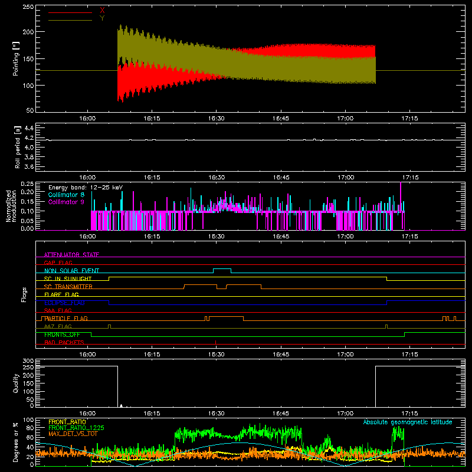Viewport: 472px width, 472px height.
Task: Click the BAD_PACKETS tick mark at 16:30
Action: tap(215, 342)
